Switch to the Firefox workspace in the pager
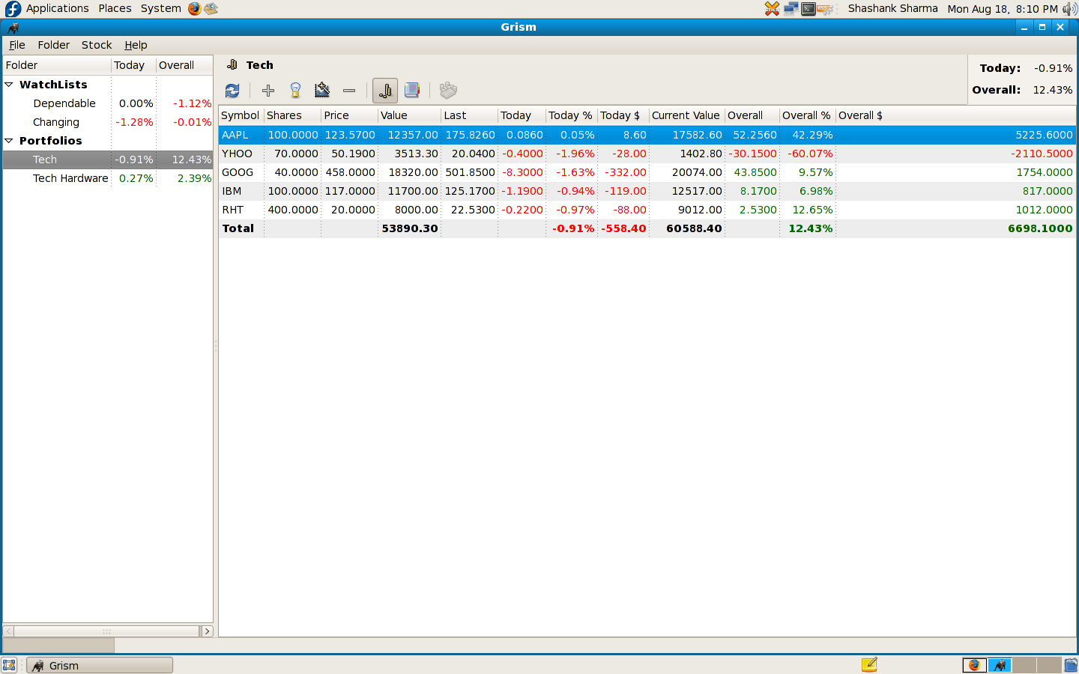Screen dimensions: 1079x674 (974, 665)
